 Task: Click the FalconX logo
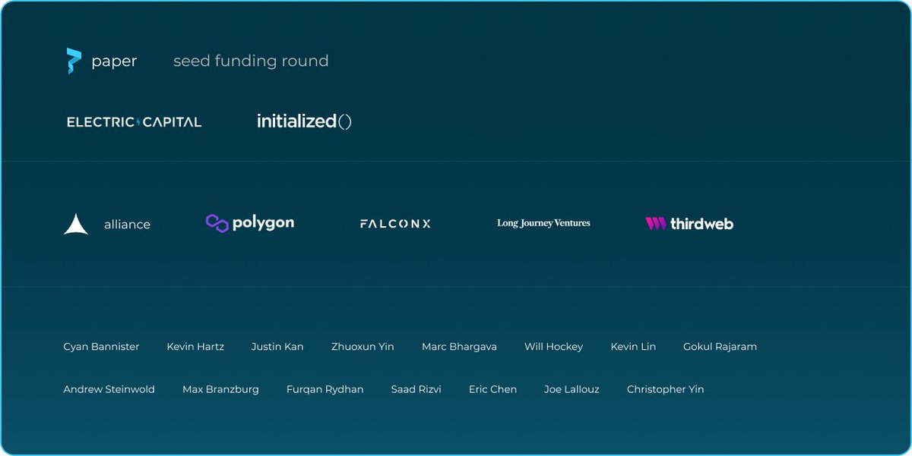(395, 224)
